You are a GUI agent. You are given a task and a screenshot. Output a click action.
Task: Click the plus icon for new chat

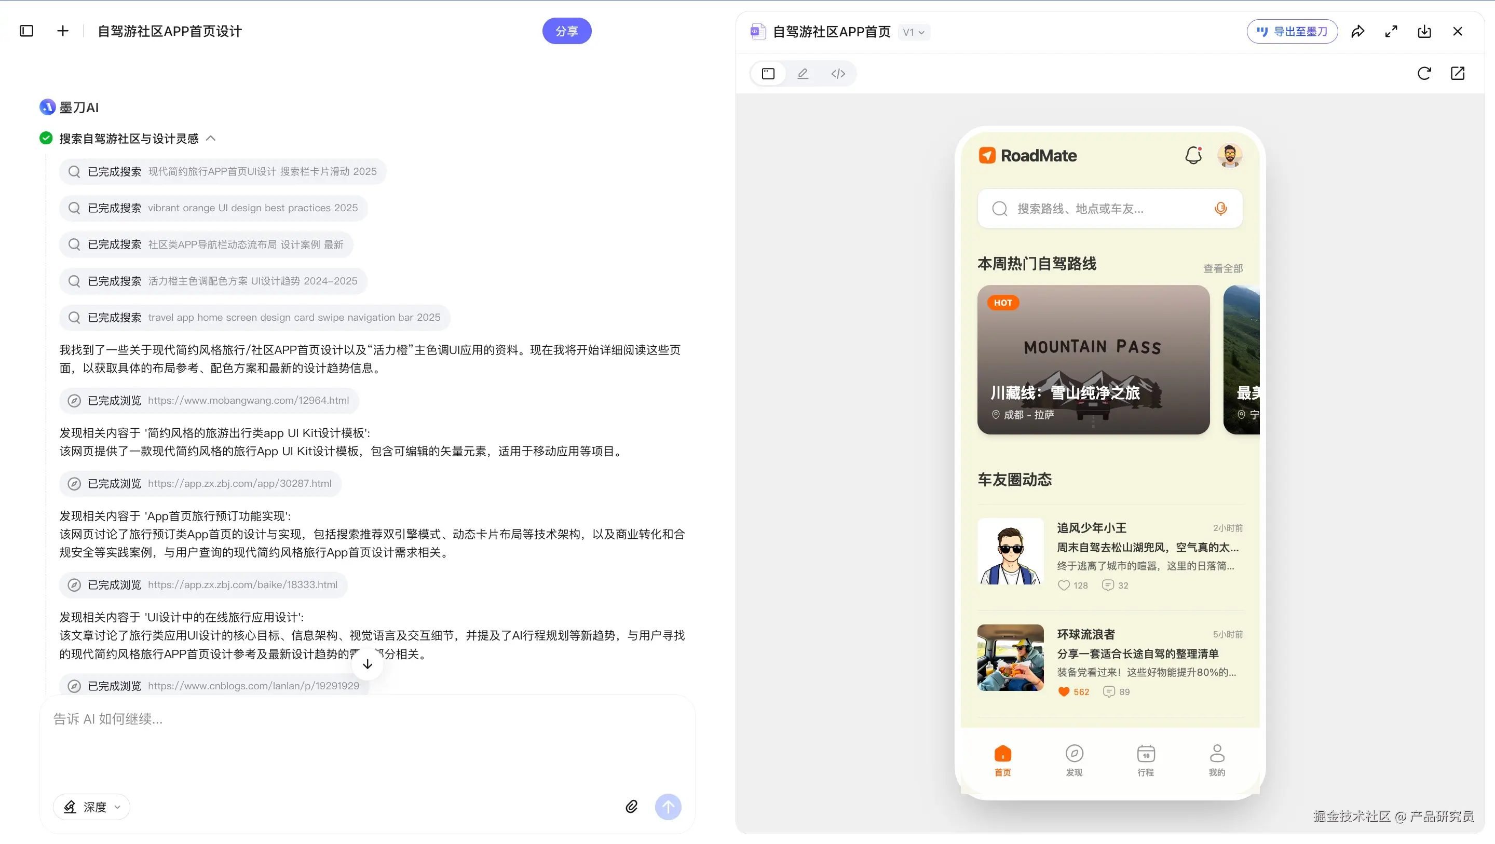coord(63,31)
